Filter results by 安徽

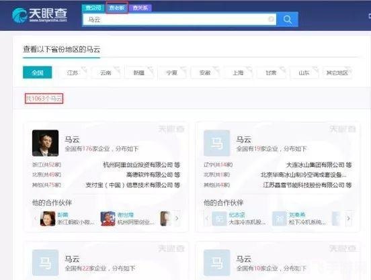(x=205, y=73)
